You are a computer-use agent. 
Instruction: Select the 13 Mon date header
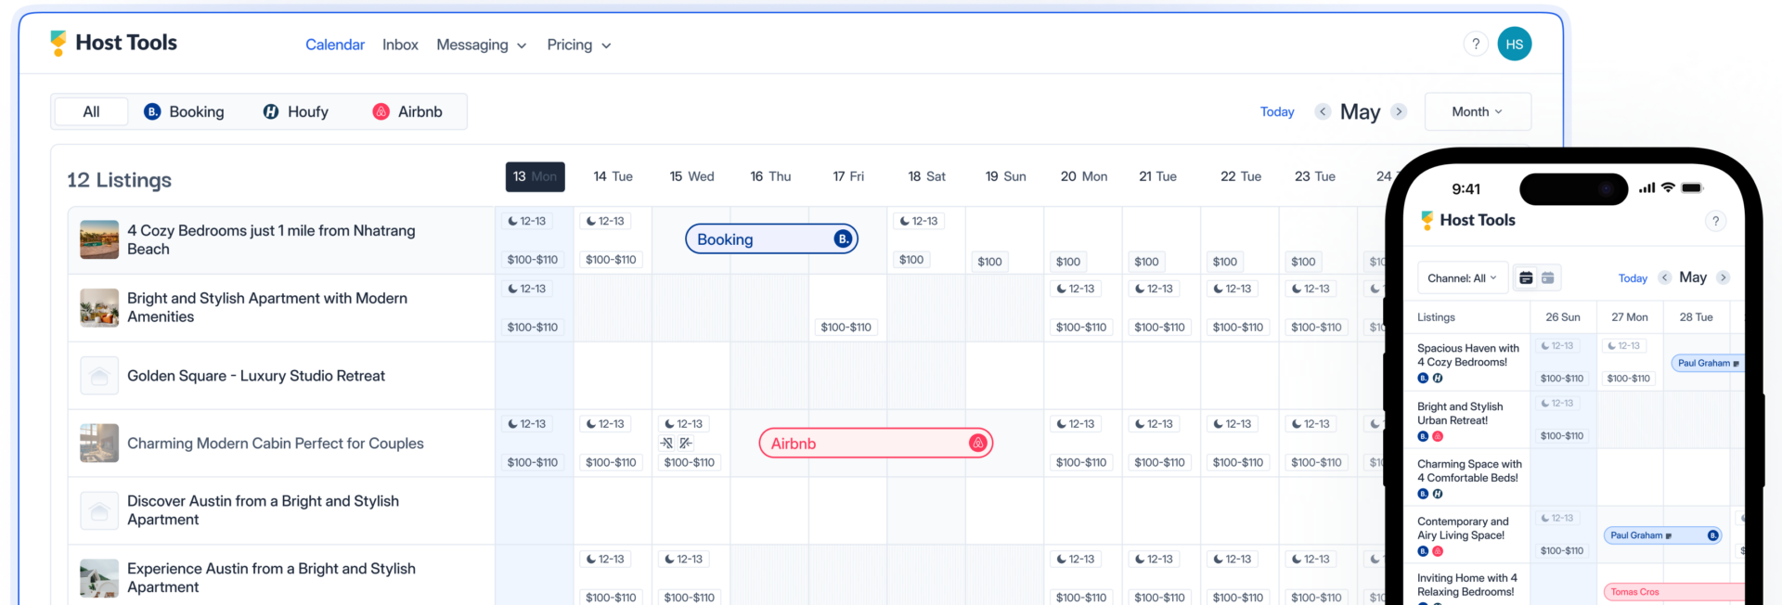click(535, 176)
